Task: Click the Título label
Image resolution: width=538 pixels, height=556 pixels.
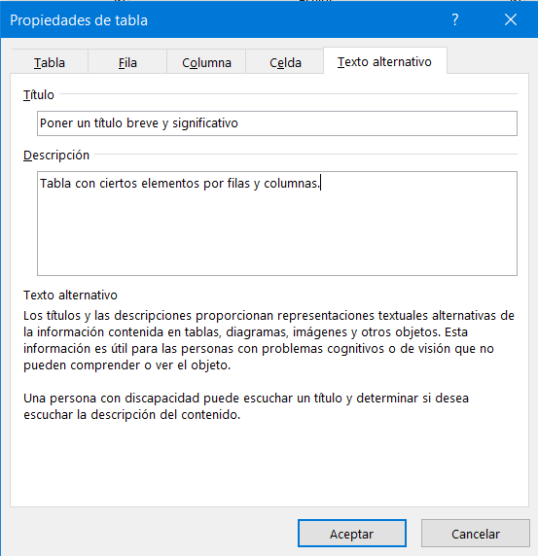Action: point(39,94)
